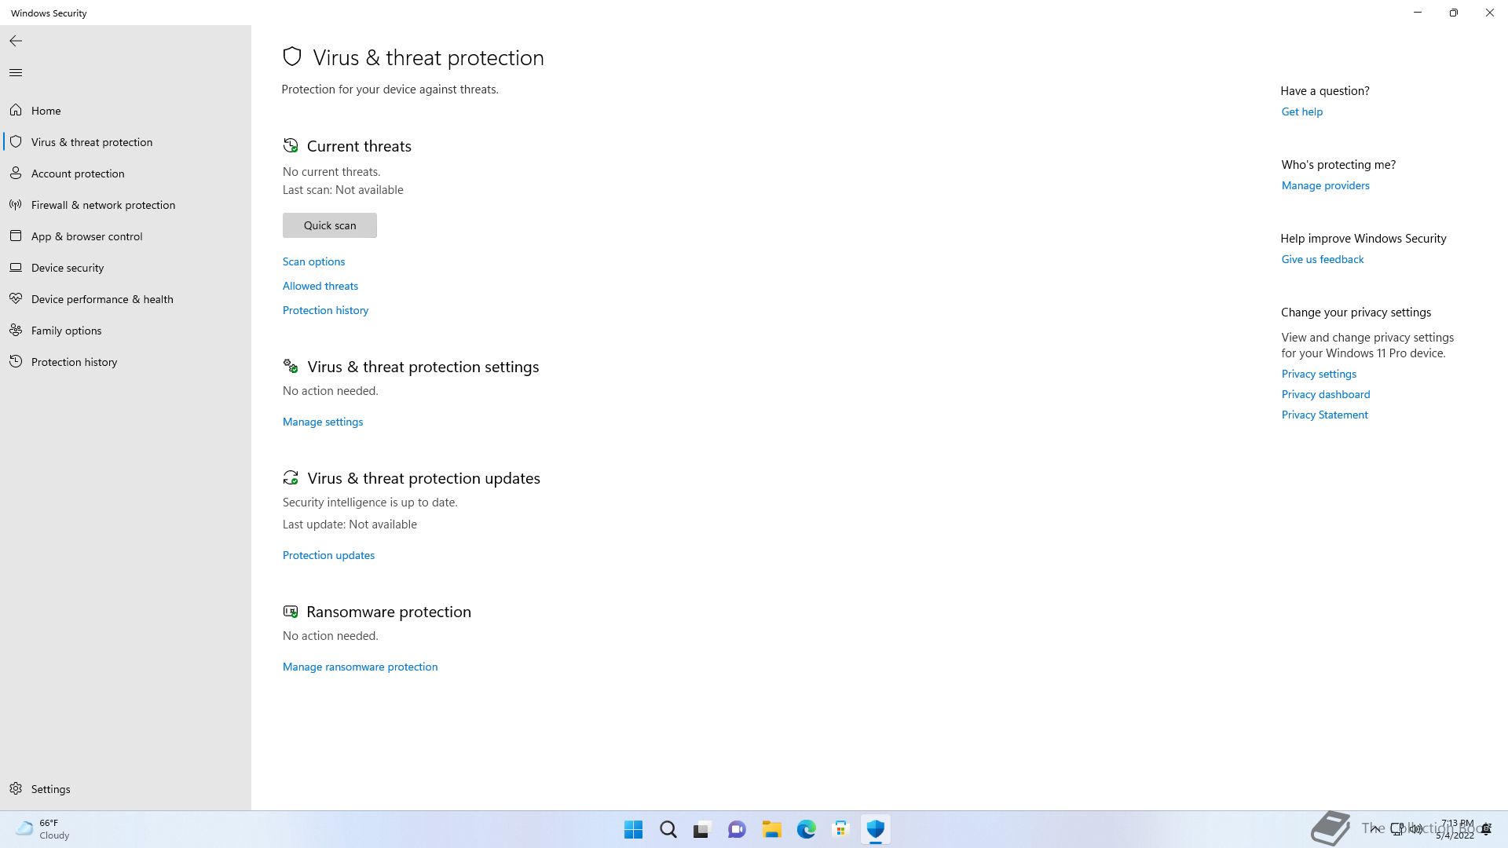1508x848 pixels.
Task: Start a Quick scan
Action: coord(330,225)
